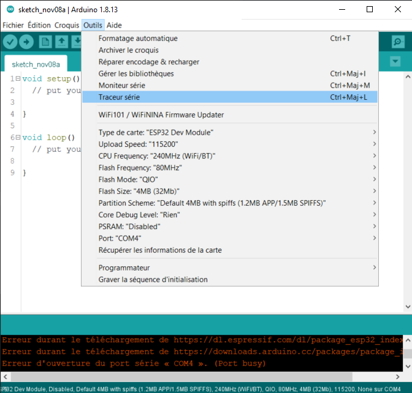Open the tab options dropdown arrow
This screenshot has width=412, height=393.
395,62
